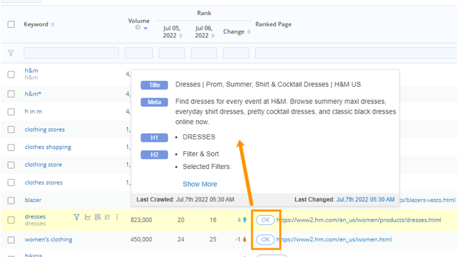Sort by the Keyword column arrows
Screen dimensions: 457x257
pos(53,25)
